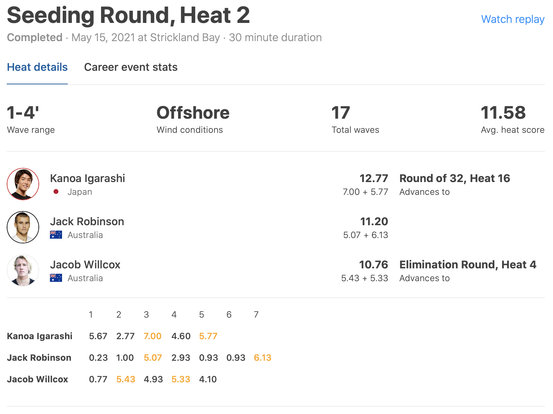Click Jacob Willcox's highlighted 5.43 wave score
The width and height of the screenshot is (553, 414).
(x=125, y=379)
